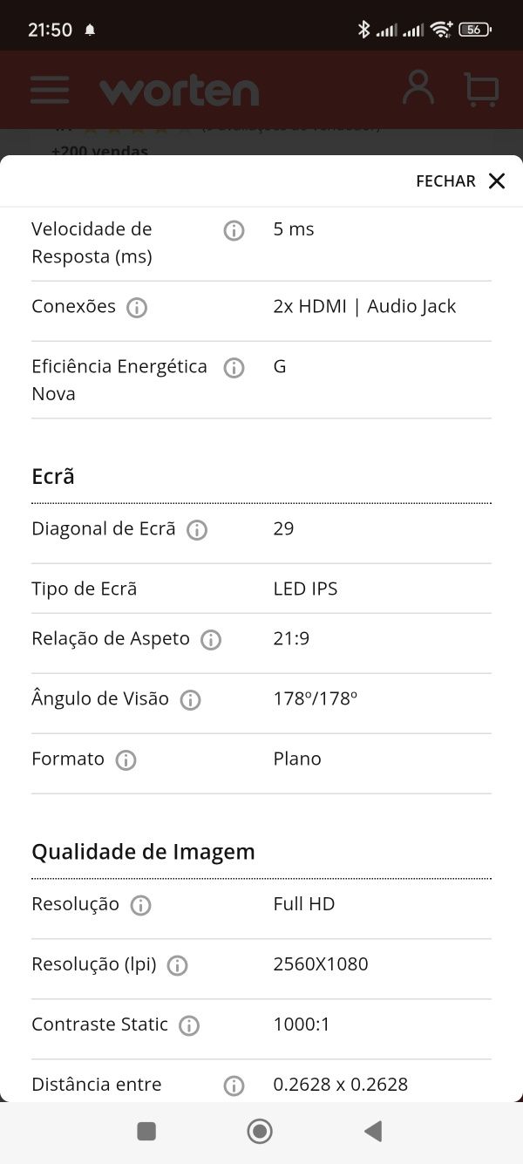The image size is (523, 1164).
Task: Tap the Android back navigation button
Action: pos(373,1132)
